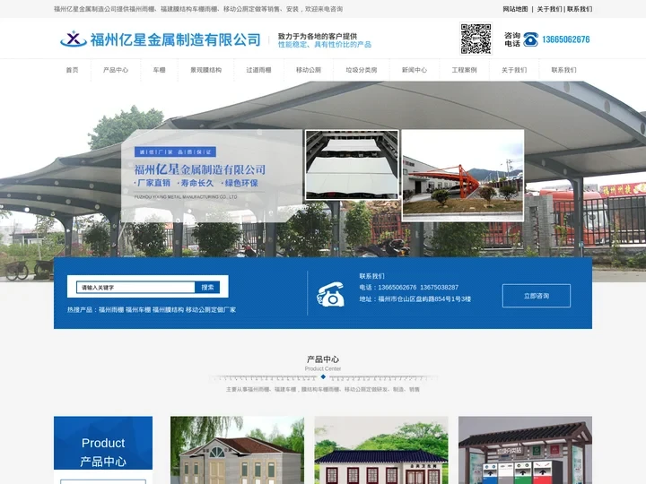Click the blue diamond marker below Product Center
This screenshot has height=484, width=646.
click(x=323, y=376)
